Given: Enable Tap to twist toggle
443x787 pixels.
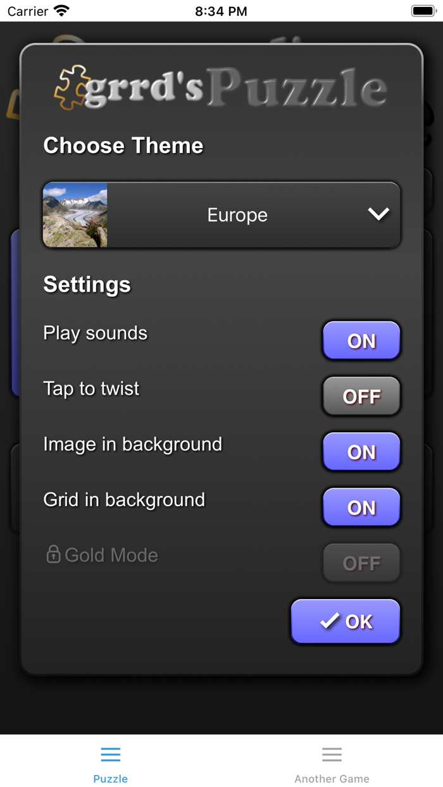Looking at the screenshot, I should [361, 397].
